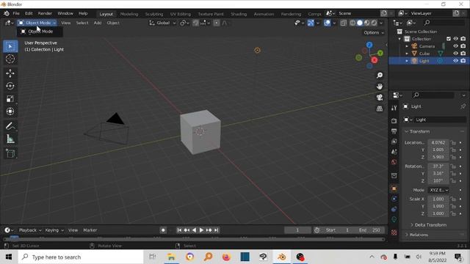Open the viewport Add menu

click(x=98, y=23)
